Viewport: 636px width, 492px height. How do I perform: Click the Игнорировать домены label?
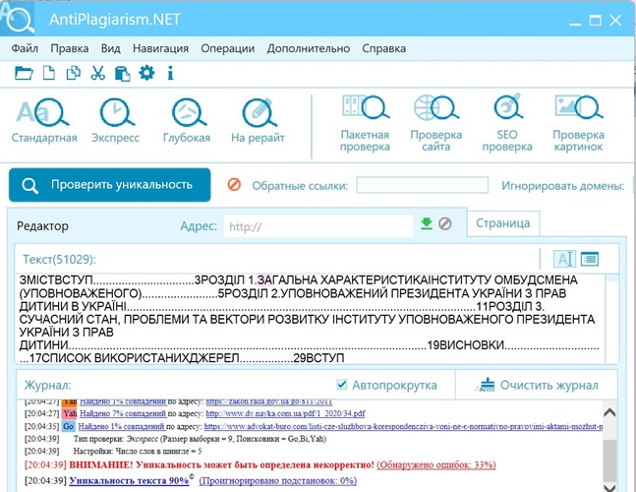pos(563,186)
